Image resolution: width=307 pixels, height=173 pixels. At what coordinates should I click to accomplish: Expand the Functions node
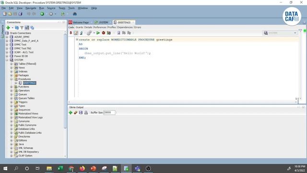[12, 86]
